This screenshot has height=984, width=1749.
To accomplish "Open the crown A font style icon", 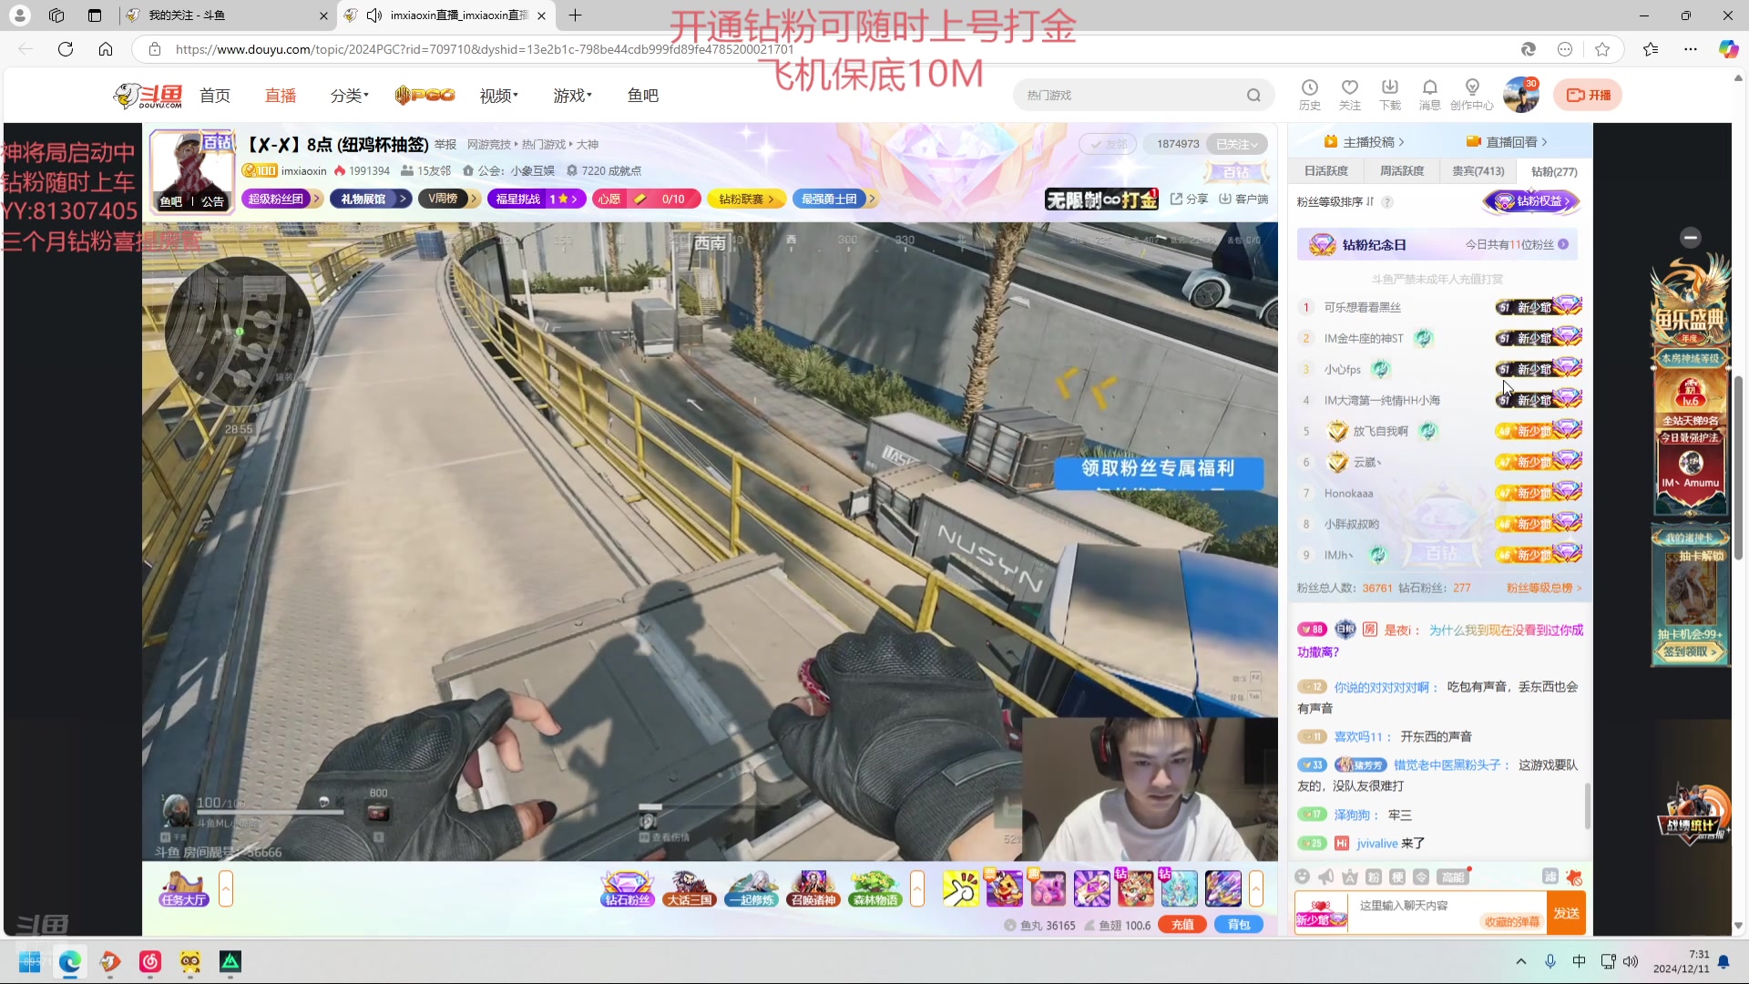I will point(1350,876).
